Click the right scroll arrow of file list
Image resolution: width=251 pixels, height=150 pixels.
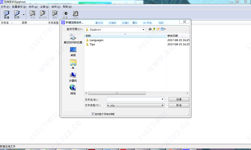(188, 93)
